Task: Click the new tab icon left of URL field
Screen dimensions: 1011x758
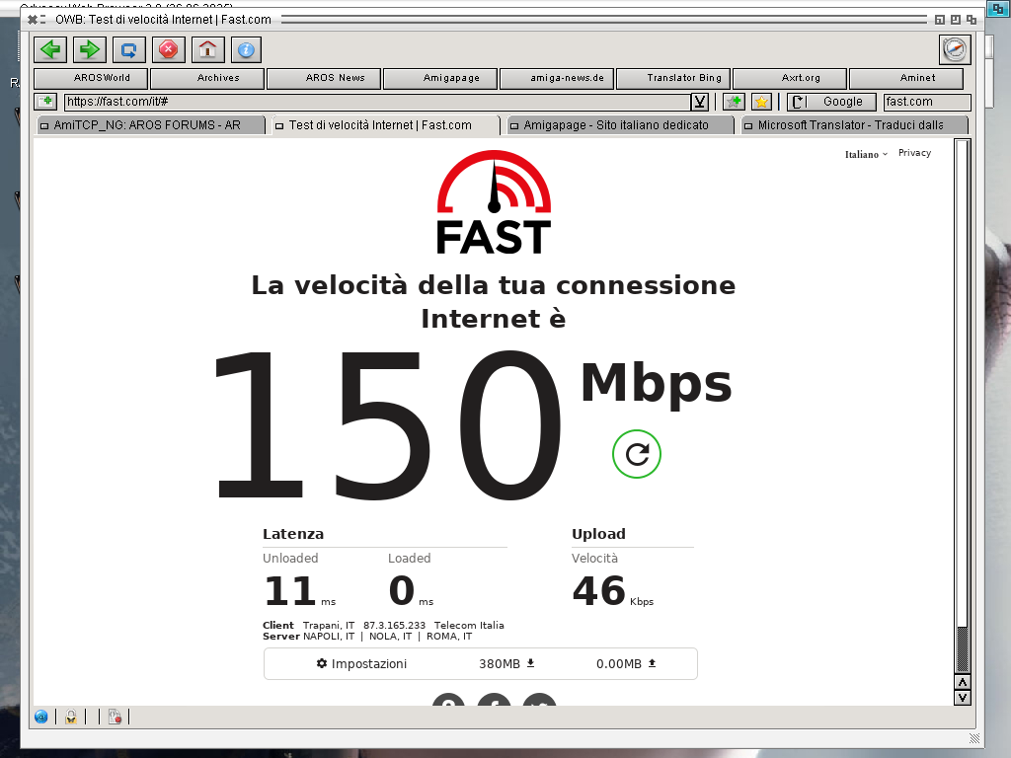Action: (x=45, y=102)
